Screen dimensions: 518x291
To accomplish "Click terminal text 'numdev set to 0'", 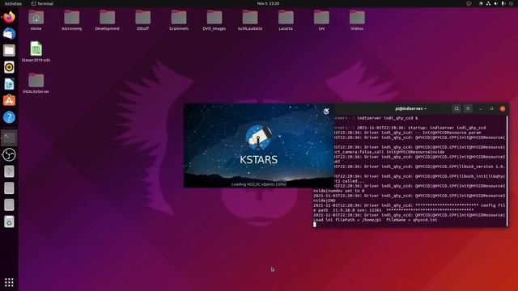I will pyautogui.click(x=346, y=191).
